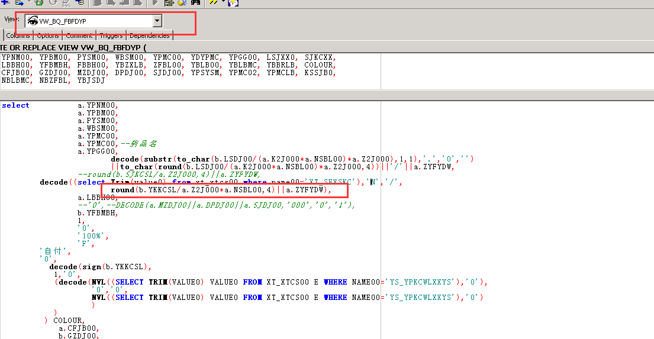Screen dimensions: 654x339
Task: Show the Dependencies tab
Action: tap(149, 35)
